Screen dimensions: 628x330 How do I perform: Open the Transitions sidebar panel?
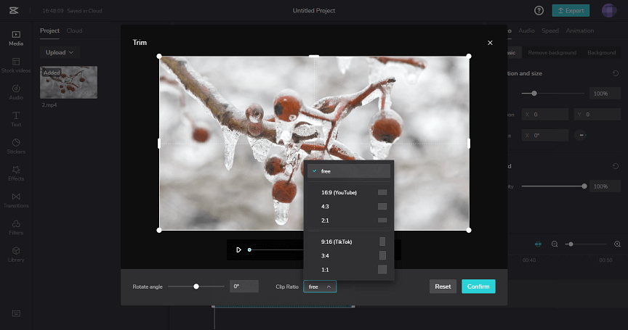tap(16, 201)
